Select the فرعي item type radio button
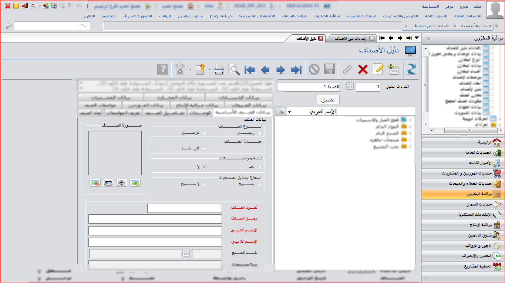The width and height of the screenshot is (505, 283). click(x=204, y=133)
